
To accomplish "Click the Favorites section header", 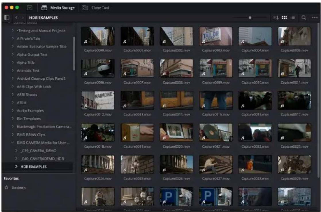I will [x=11, y=178].
